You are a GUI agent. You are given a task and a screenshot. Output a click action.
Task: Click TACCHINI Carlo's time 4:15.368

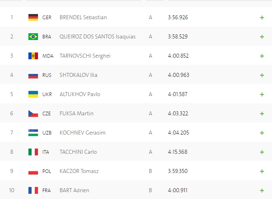(178, 152)
